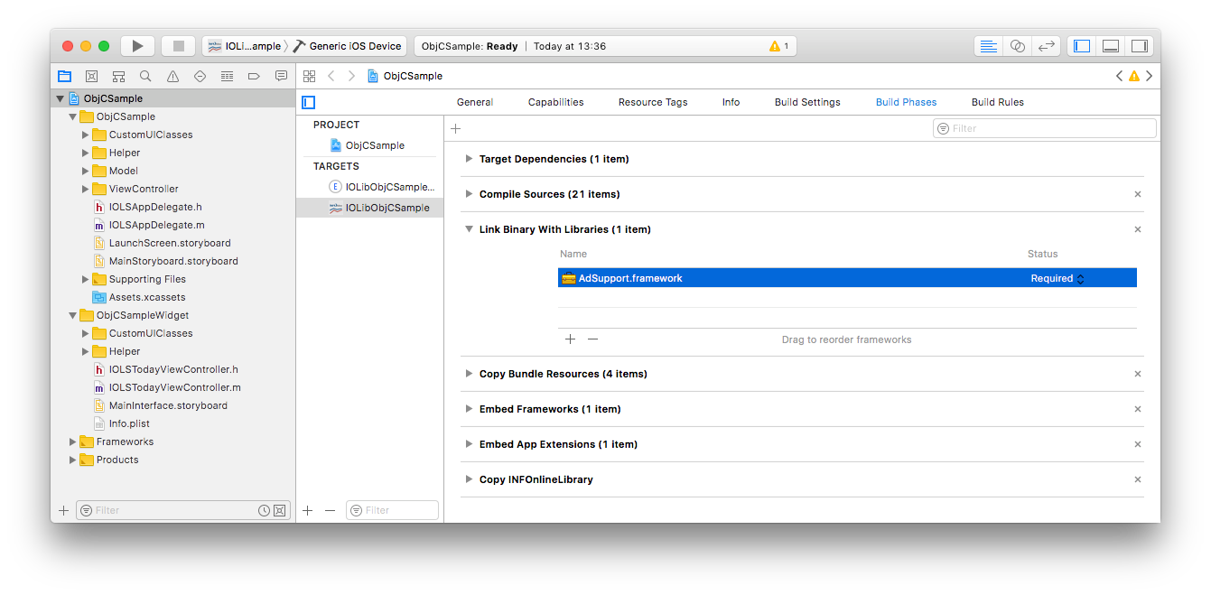Select IOLSAppDelegate.m file
Image resolution: width=1211 pixels, height=595 pixels.
pyautogui.click(x=156, y=225)
